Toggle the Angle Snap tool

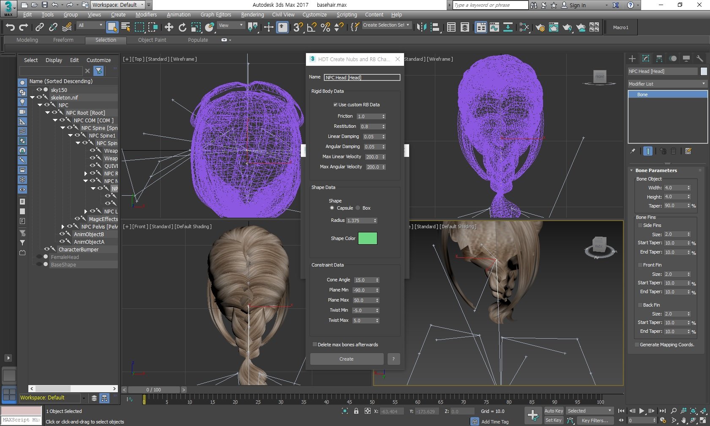[312, 27]
